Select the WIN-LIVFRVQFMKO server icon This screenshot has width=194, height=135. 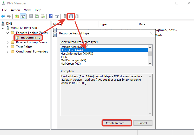8,28
